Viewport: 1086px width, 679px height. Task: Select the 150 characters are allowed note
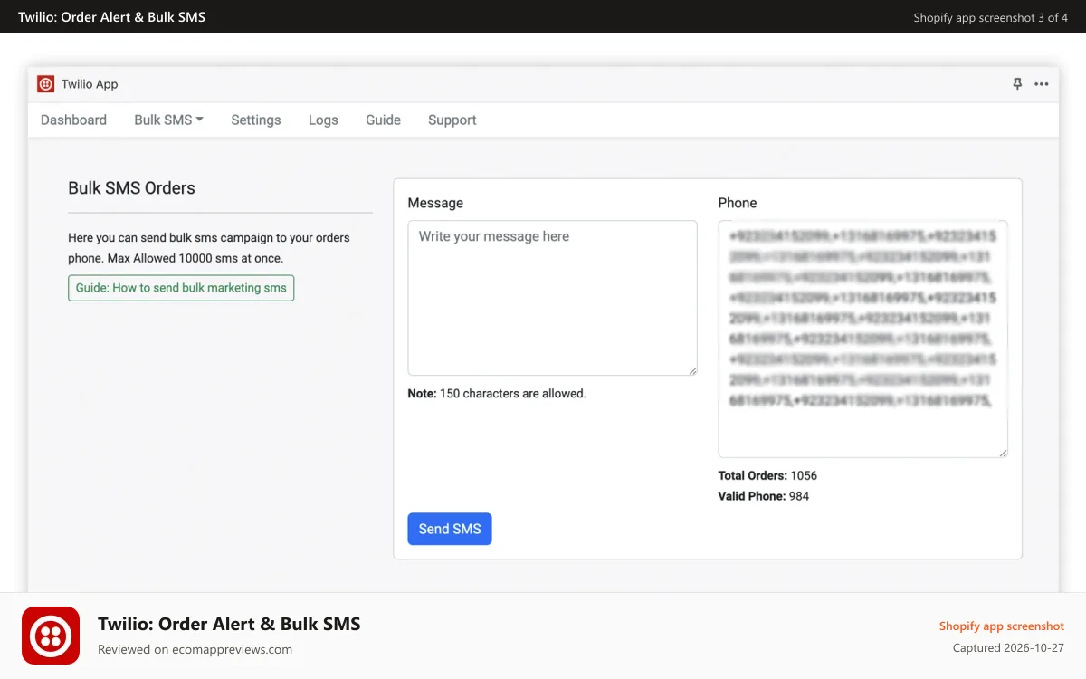[x=497, y=394]
